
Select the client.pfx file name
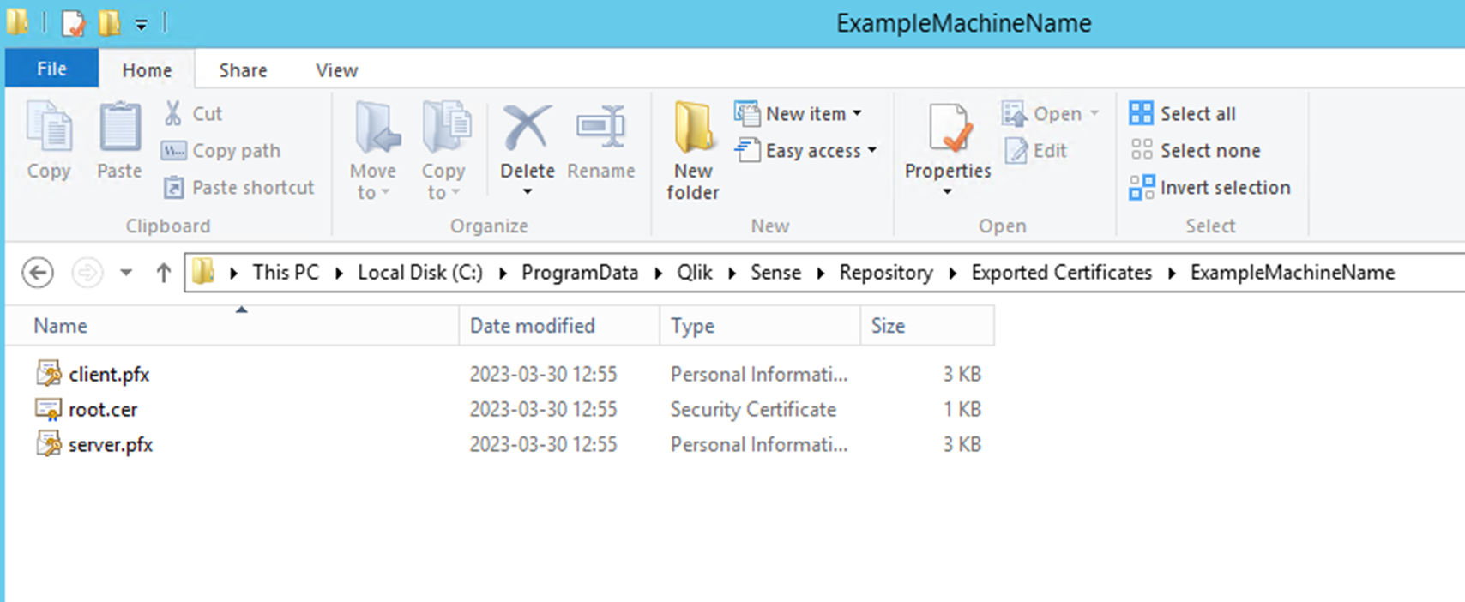109,375
